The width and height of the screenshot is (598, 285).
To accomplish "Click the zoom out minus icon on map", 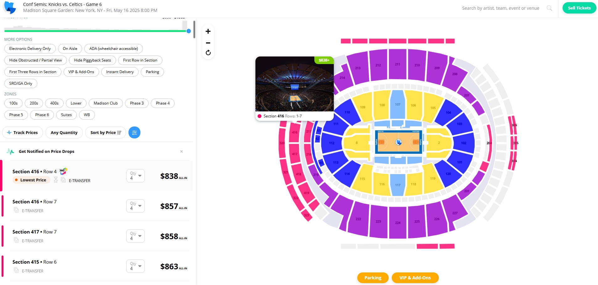I will click(208, 43).
